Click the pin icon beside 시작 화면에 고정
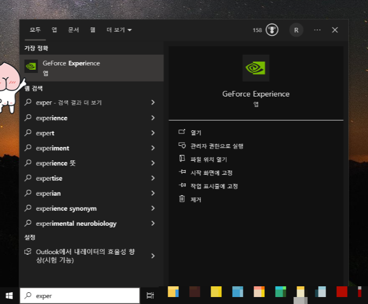 click(x=182, y=172)
